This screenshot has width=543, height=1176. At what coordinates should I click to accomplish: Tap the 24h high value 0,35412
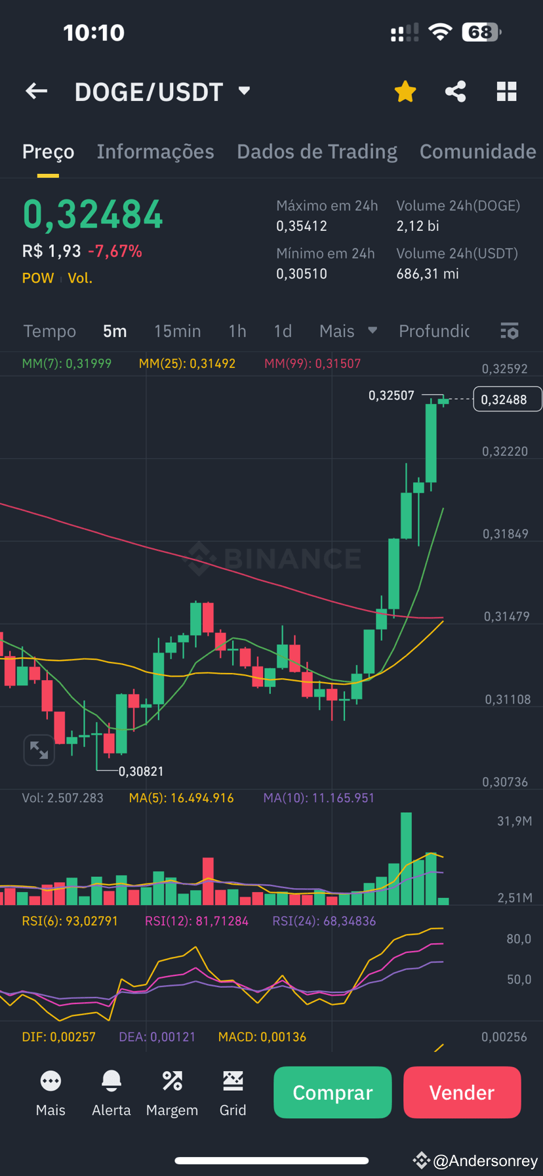tap(302, 226)
